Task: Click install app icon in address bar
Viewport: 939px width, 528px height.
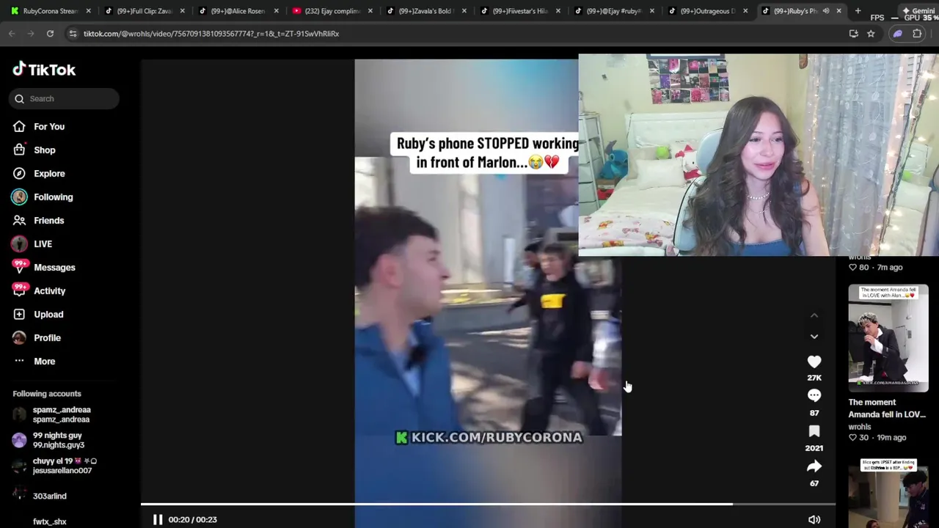Action: click(853, 34)
